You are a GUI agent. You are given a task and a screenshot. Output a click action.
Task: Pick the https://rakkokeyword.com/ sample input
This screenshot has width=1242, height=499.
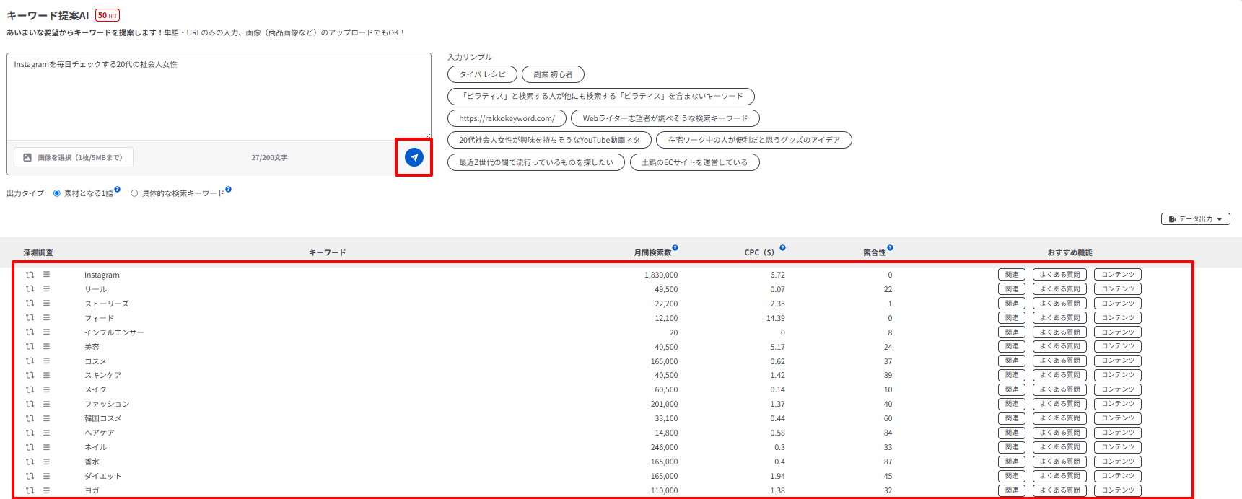coord(507,118)
